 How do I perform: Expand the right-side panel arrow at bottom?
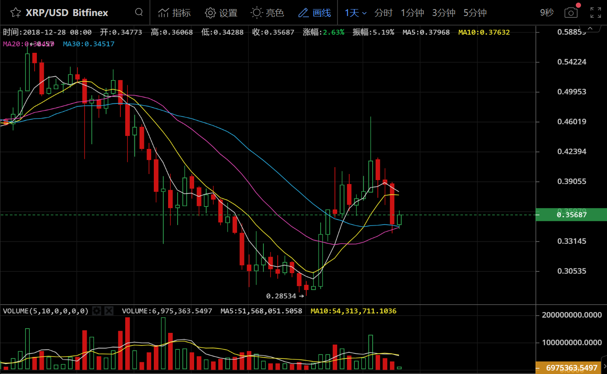pyautogui.click(x=604, y=367)
